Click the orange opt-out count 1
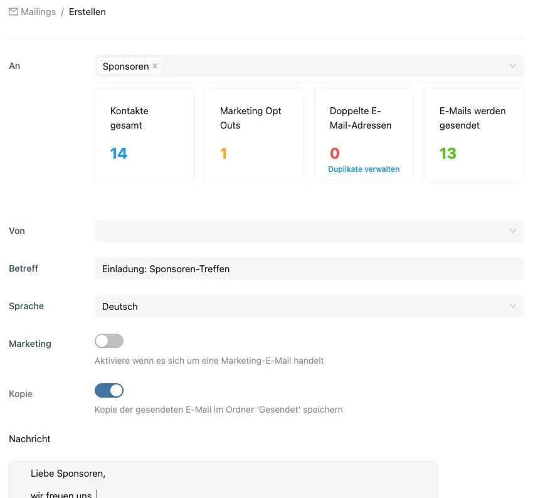Image resolution: width=533 pixels, height=498 pixels. [x=223, y=154]
